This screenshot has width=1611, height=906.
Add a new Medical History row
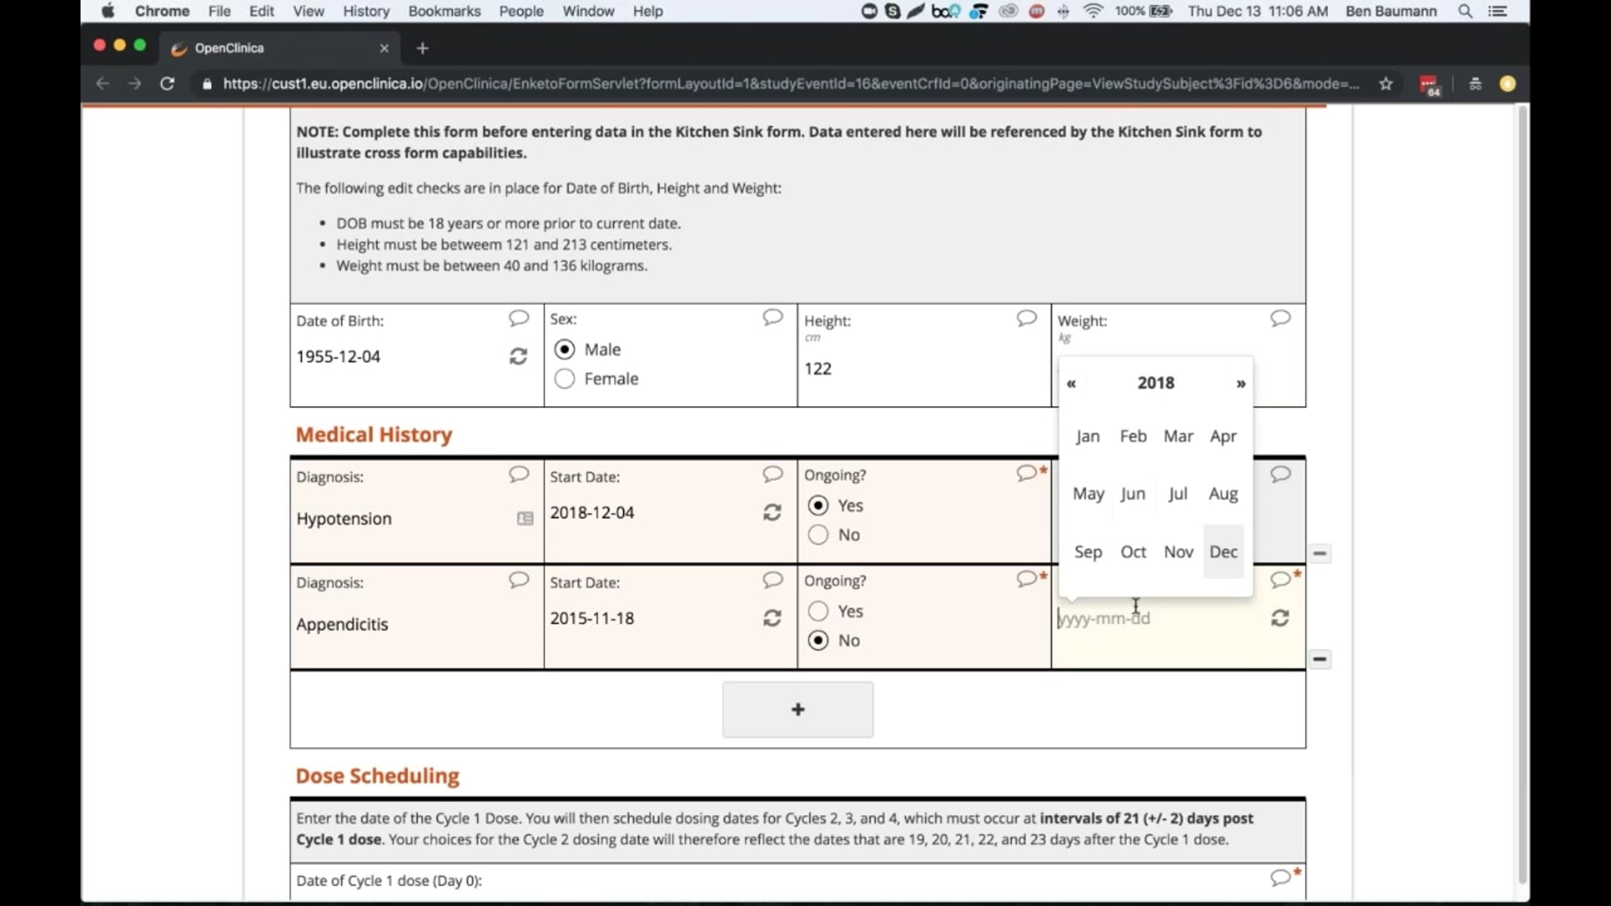click(x=797, y=709)
